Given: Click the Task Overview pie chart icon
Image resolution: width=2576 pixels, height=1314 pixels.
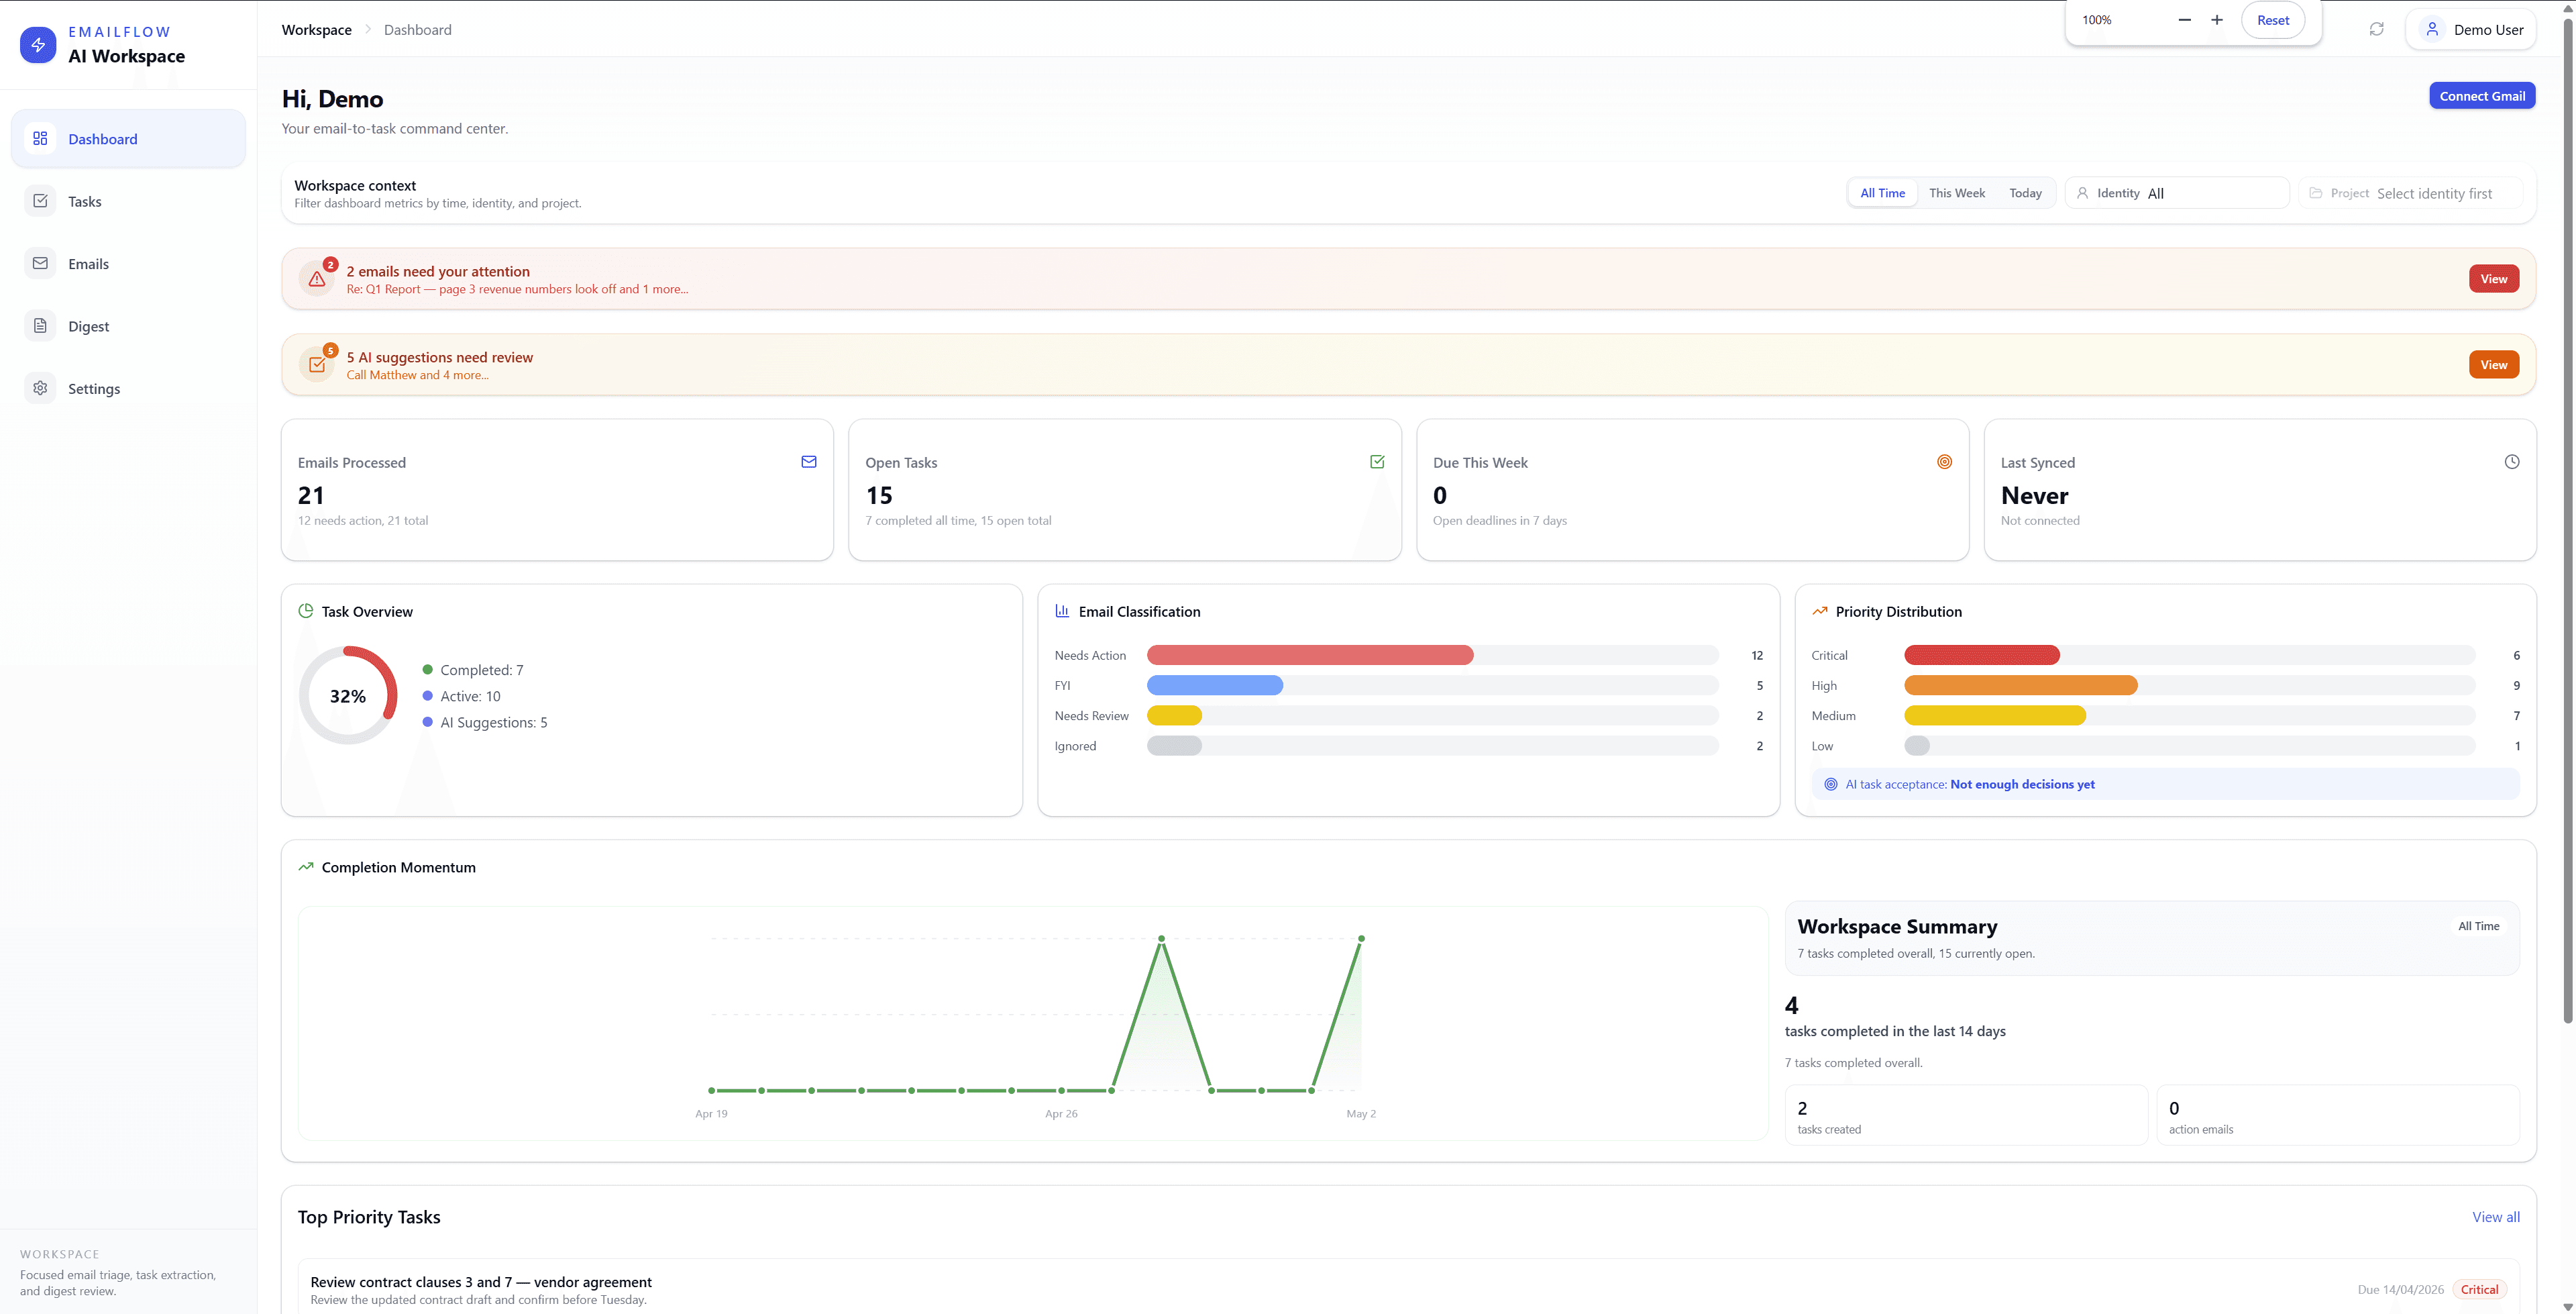Looking at the screenshot, I should point(306,611).
